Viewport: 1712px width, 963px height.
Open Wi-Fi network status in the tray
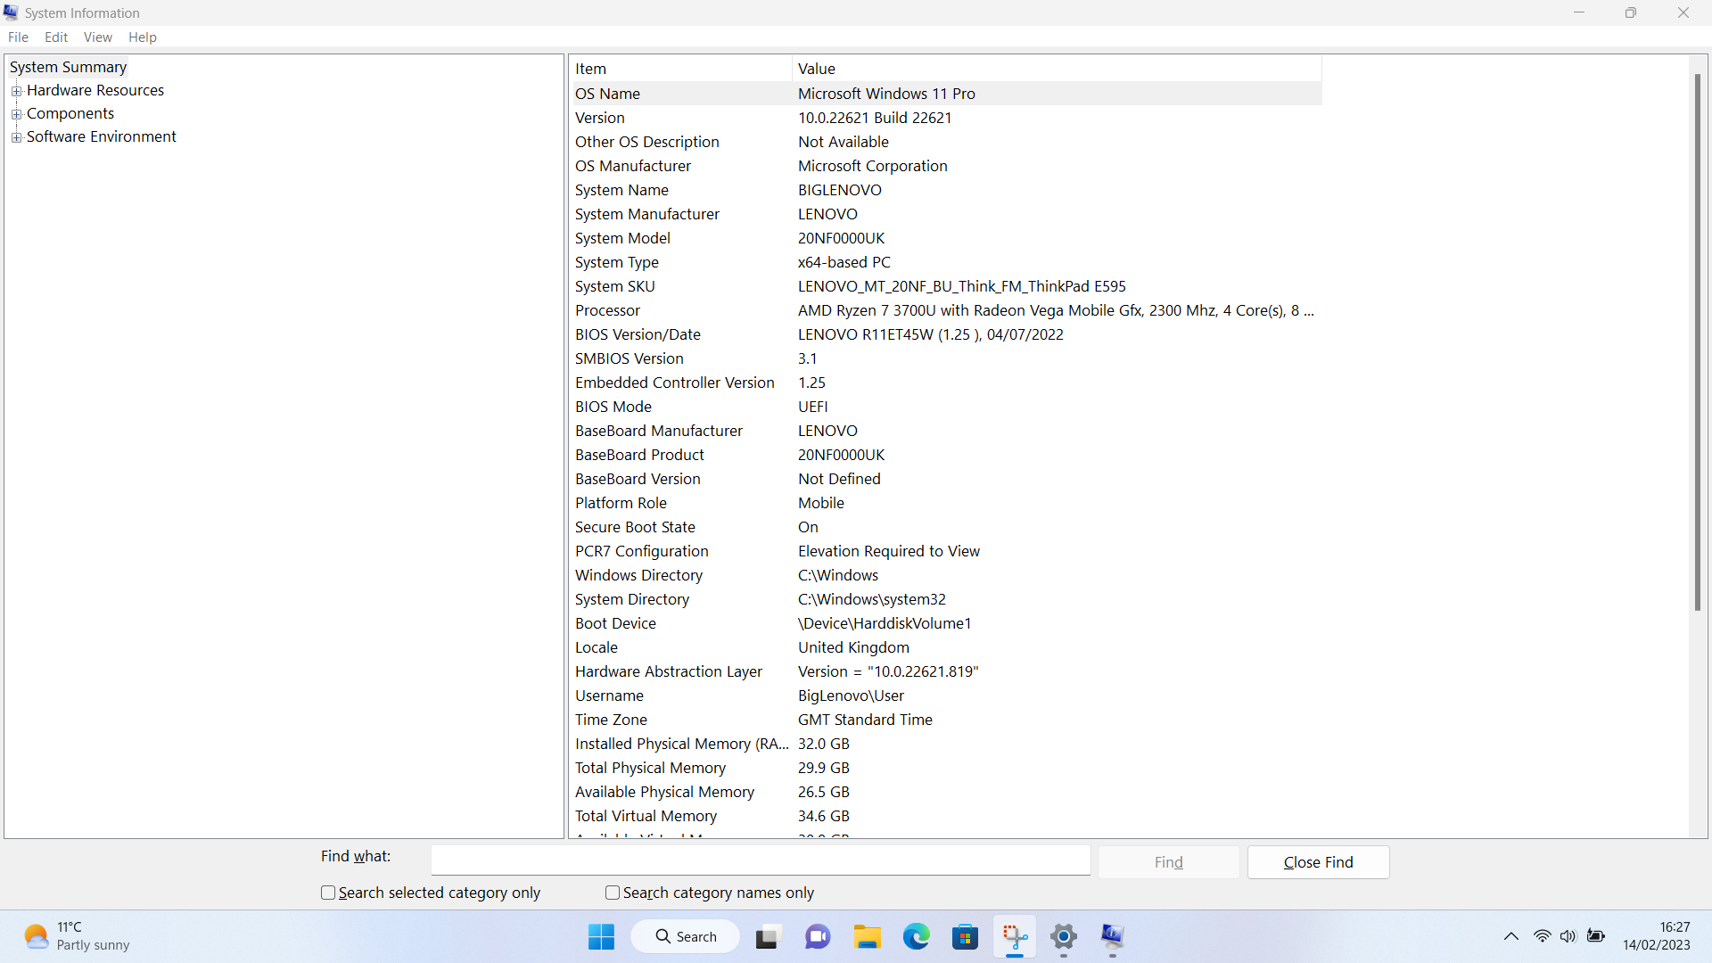tap(1542, 936)
